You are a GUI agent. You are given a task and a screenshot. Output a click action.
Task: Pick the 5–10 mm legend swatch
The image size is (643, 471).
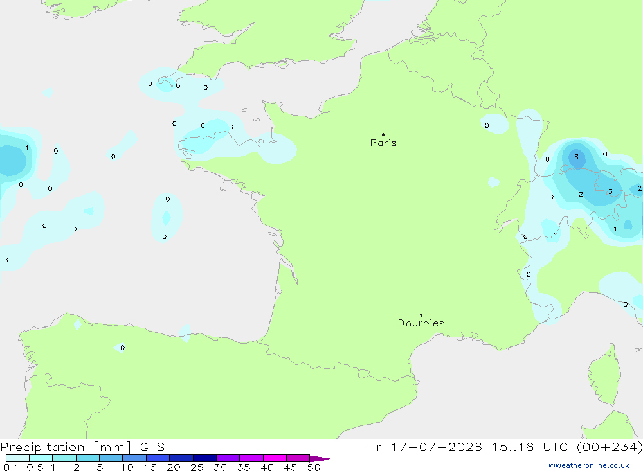(x=111, y=458)
